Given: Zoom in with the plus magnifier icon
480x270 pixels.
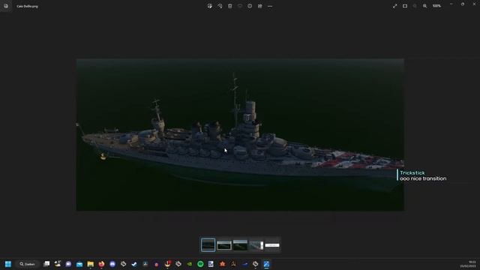Looking at the screenshot, I should coord(425,6).
